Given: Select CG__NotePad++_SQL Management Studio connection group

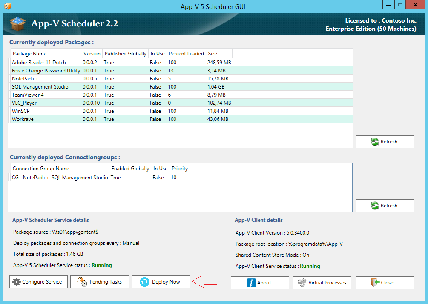Looking at the screenshot, I should 60,178.
